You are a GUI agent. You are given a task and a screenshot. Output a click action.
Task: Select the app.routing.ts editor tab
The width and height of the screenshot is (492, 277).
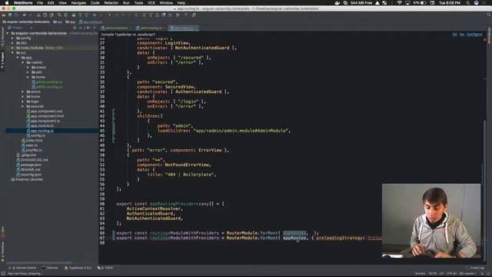183,28
